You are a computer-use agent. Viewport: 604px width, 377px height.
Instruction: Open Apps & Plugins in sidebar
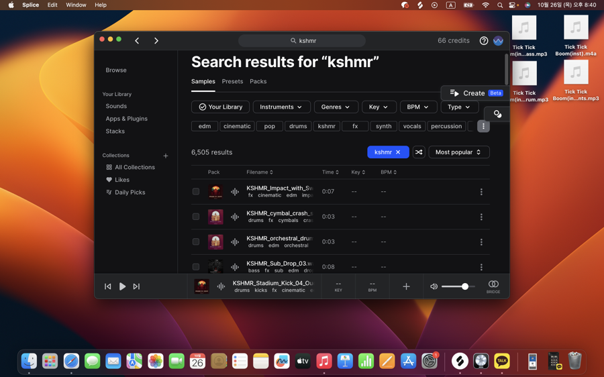[126, 119]
